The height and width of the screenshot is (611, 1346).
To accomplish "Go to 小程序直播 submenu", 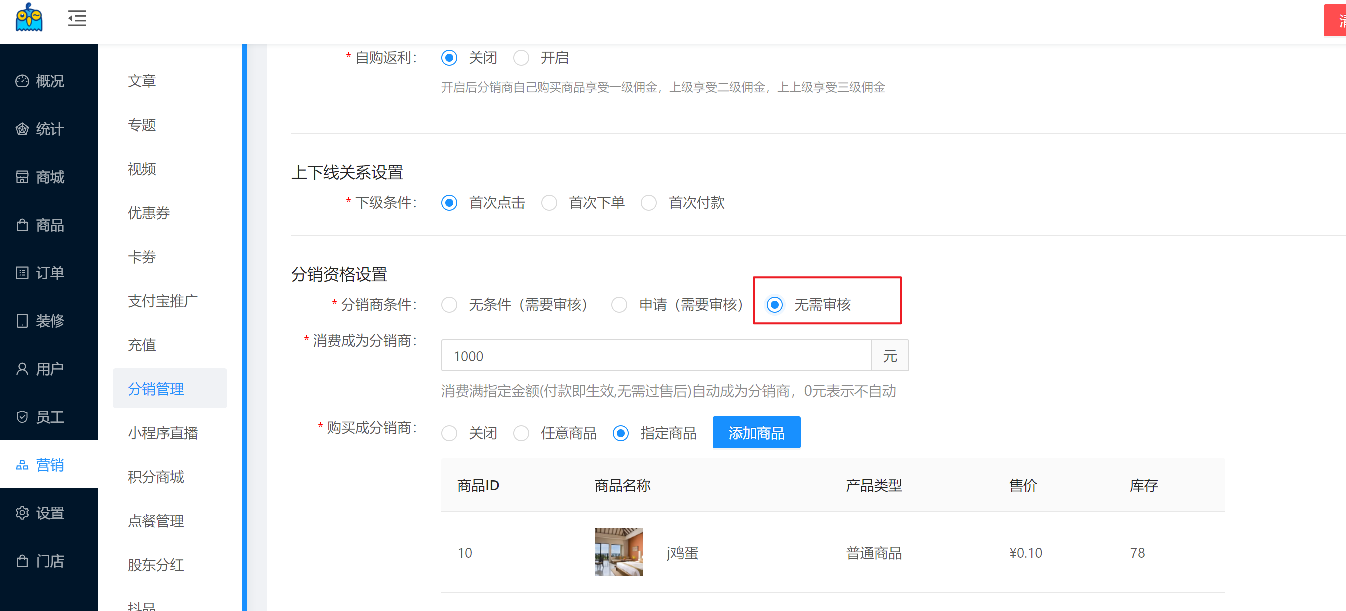I will pos(163,433).
